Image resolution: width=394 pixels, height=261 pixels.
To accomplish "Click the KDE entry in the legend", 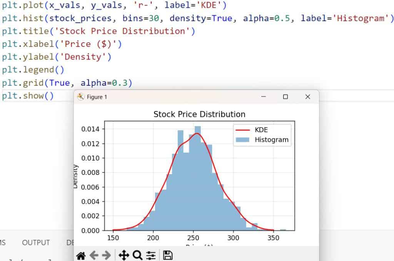I will (261, 130).
